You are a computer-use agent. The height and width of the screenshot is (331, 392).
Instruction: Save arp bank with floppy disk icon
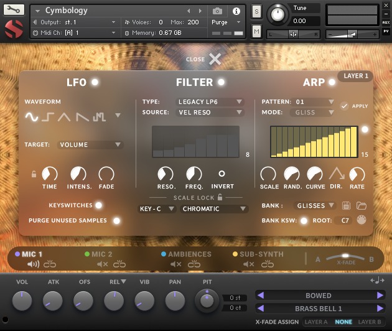[346, 205]
